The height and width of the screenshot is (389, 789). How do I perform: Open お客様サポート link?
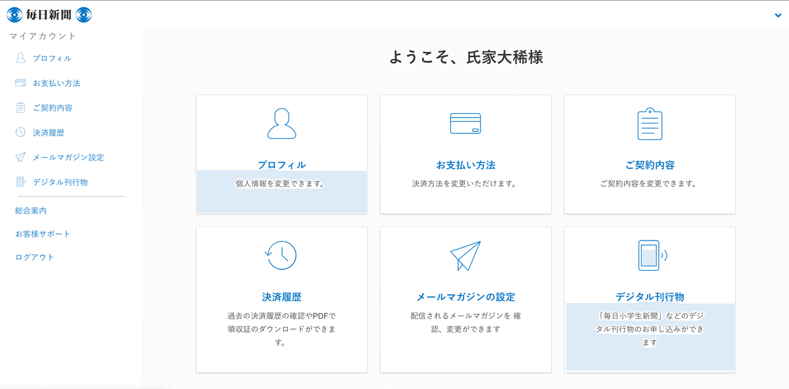click(x=43, y=234)
